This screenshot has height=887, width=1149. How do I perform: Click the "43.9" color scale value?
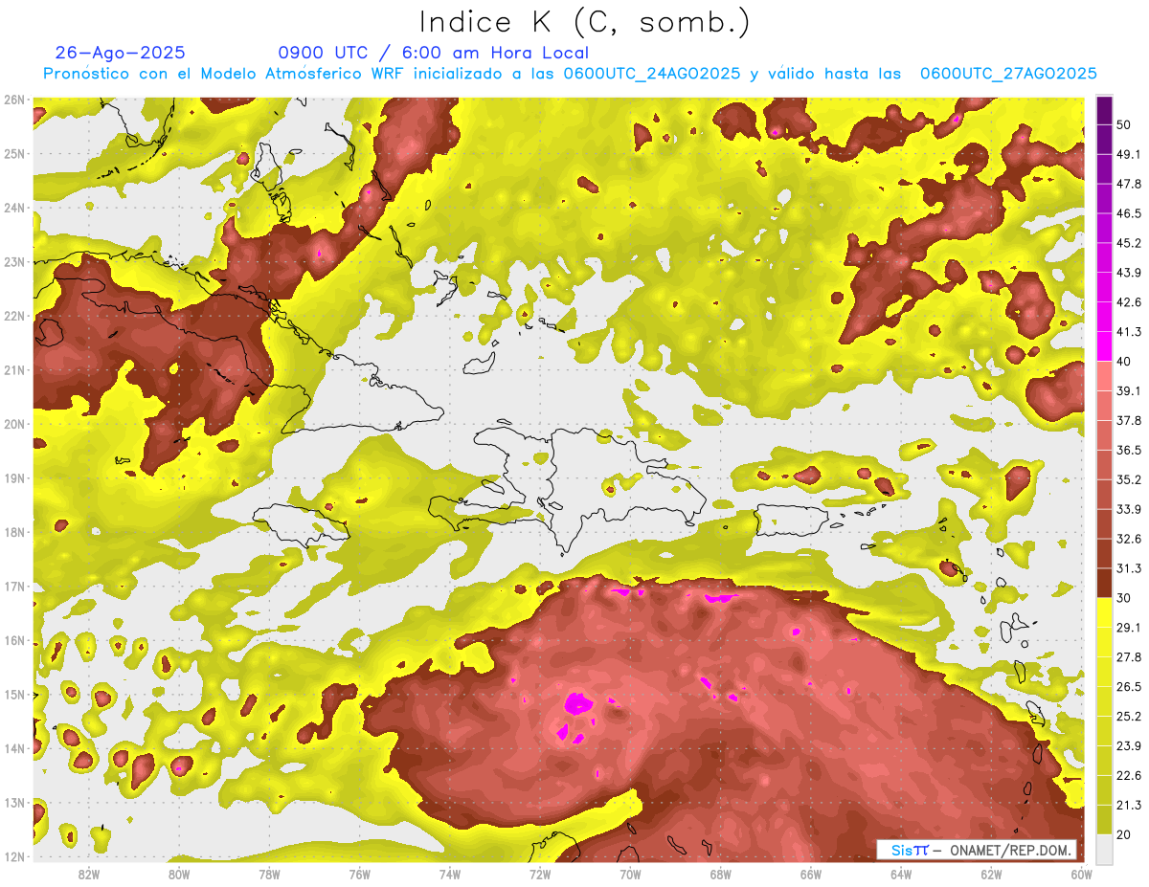(x=1129, y=273)
